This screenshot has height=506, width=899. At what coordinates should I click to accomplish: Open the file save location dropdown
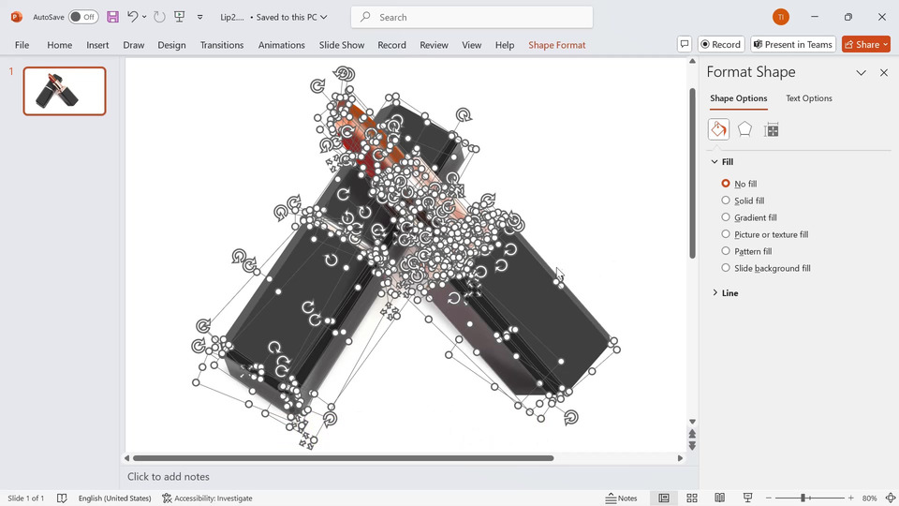(324, 17)
